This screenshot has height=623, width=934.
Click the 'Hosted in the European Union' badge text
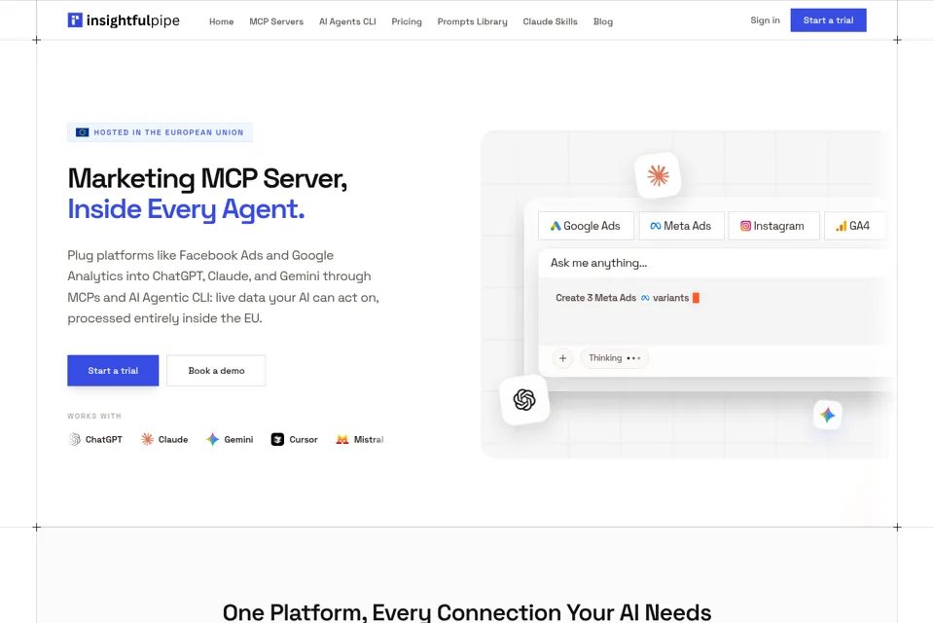point(168,132)
